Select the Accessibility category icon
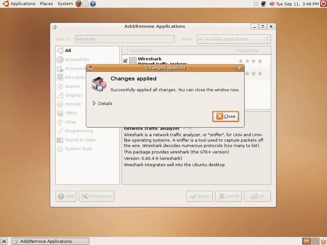 tap(60, 59)
